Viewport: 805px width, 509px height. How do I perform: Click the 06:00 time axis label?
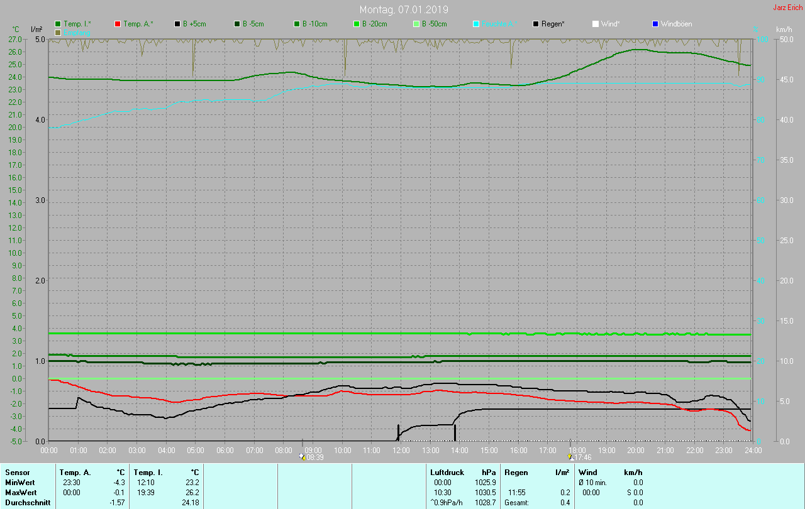point(225,451)
